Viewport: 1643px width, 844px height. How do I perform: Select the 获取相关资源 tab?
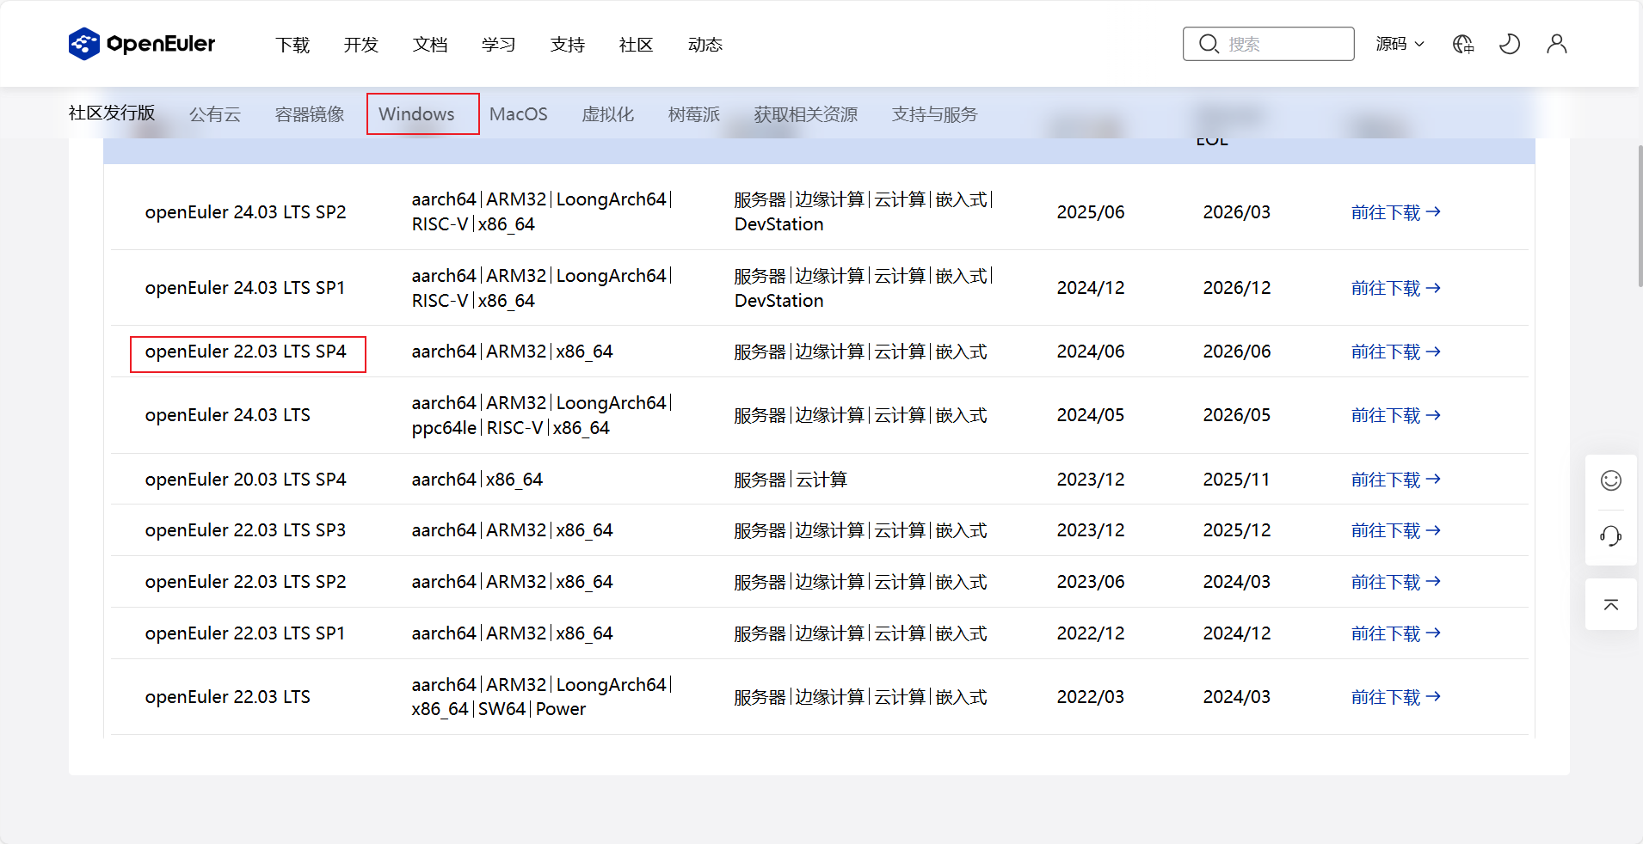click(806, 114)
